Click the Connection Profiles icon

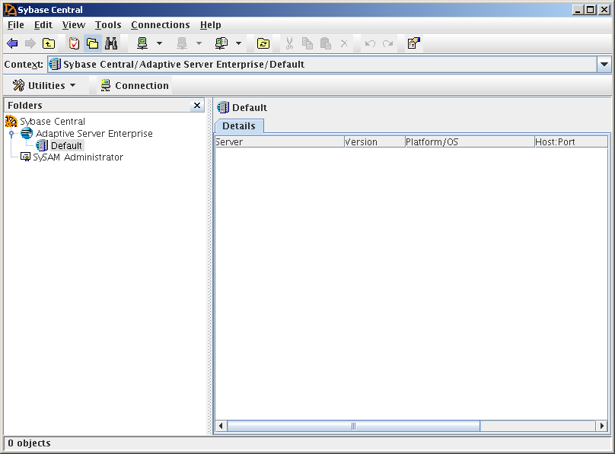(x=221, y=43)
